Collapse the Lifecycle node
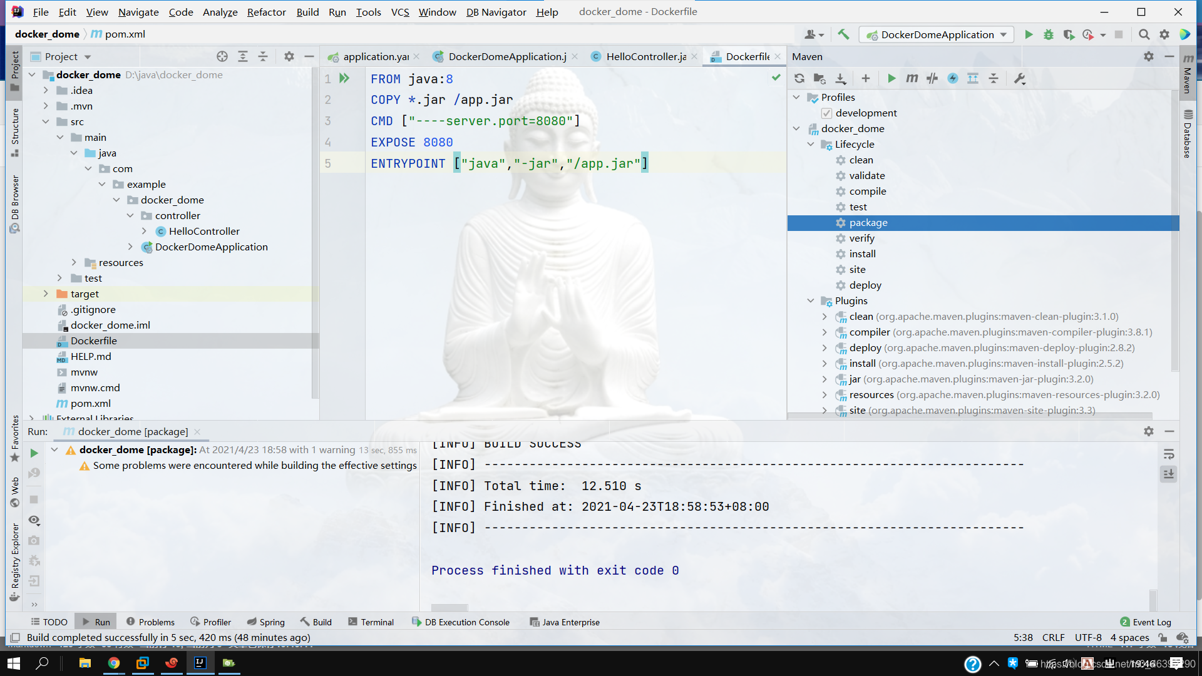1202x676 pixels. coord(811,144)
